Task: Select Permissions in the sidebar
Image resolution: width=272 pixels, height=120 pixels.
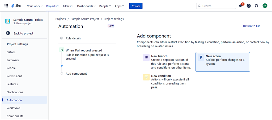Action: tap(14, 76)
